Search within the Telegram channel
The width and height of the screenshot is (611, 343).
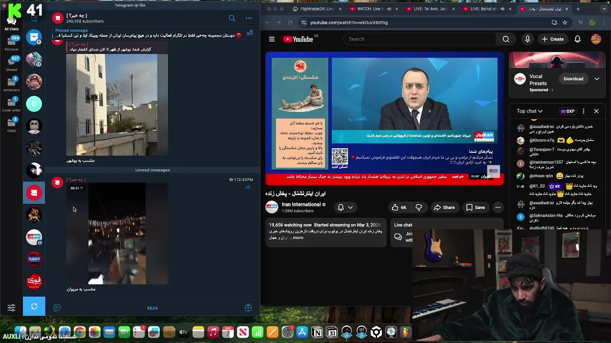point(232,18)
